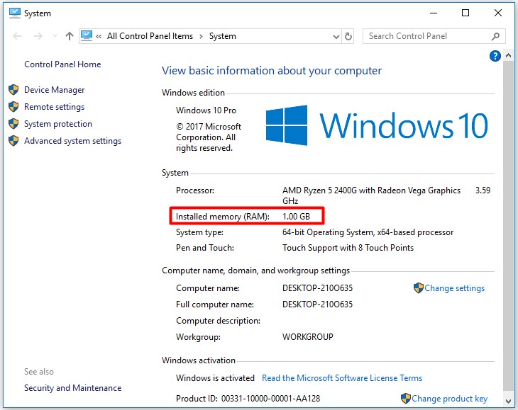Image resolution: width=518 pixels, height=410 pixels.
Task: Click Change settings link
Action: [455, 288]
